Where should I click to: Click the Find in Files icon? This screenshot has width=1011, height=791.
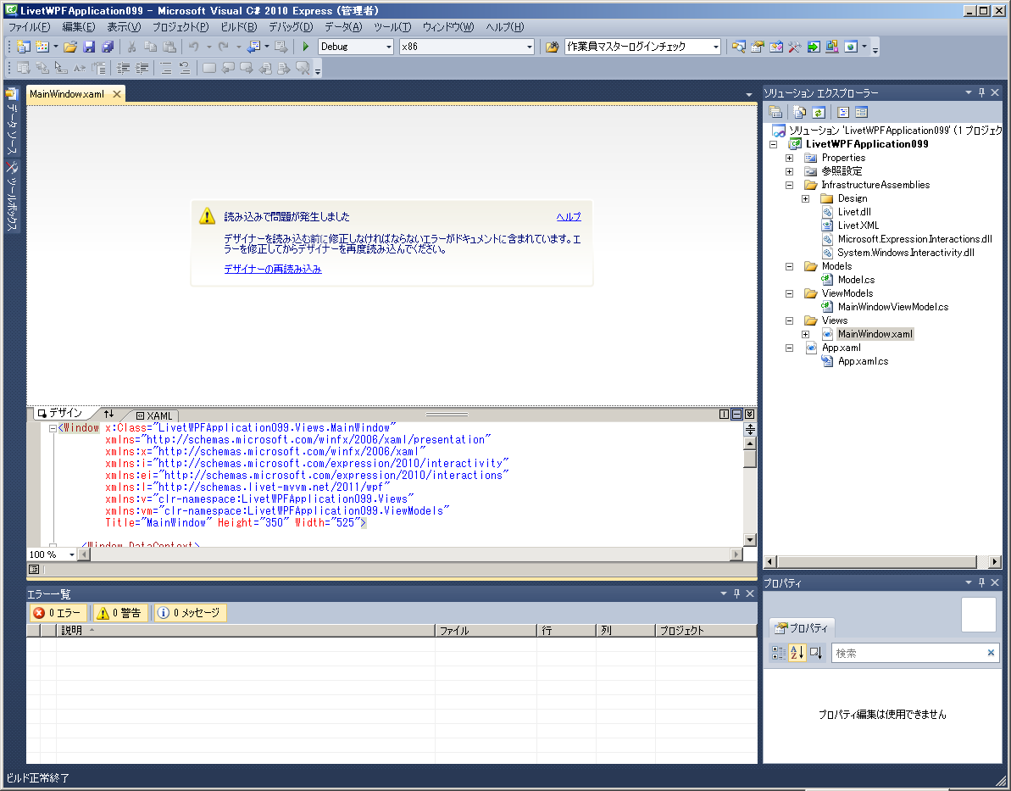click(x=552, y=47)
